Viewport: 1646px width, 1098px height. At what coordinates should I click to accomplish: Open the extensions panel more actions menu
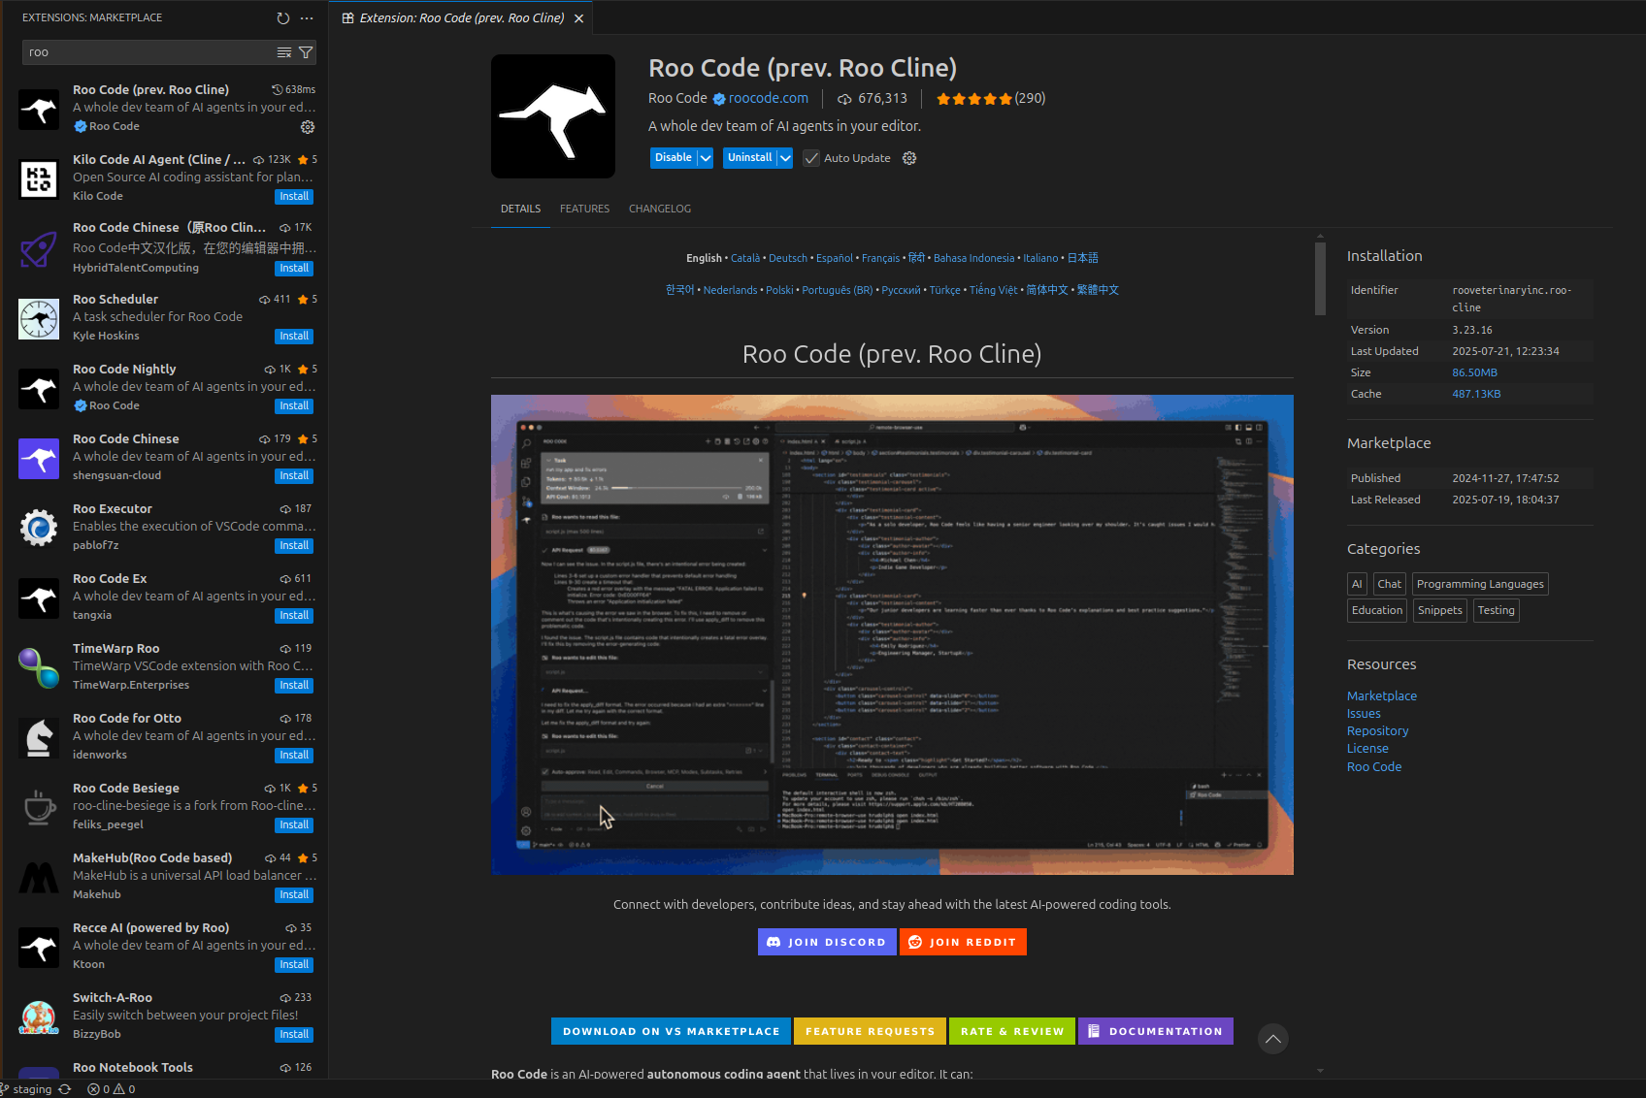tap(307, 18)
